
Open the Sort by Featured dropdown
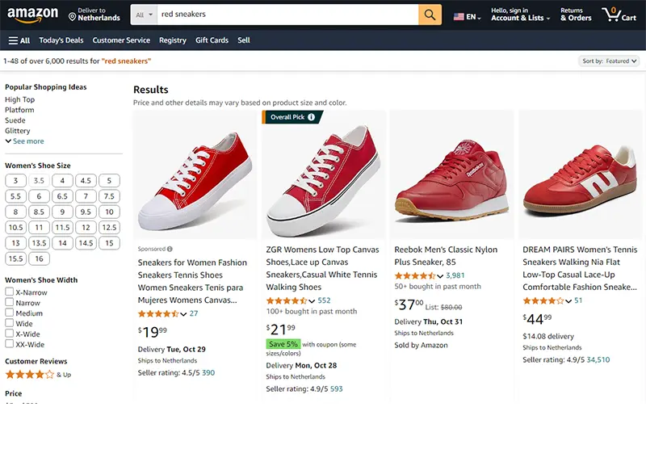point(610,61)
